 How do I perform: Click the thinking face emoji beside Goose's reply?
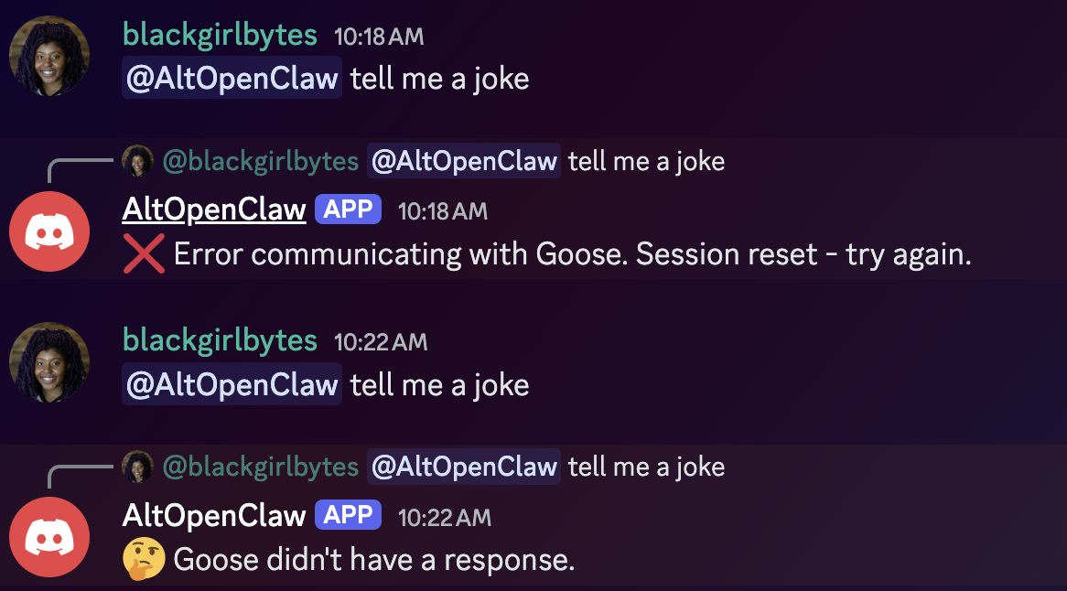(x=144, y=558)
